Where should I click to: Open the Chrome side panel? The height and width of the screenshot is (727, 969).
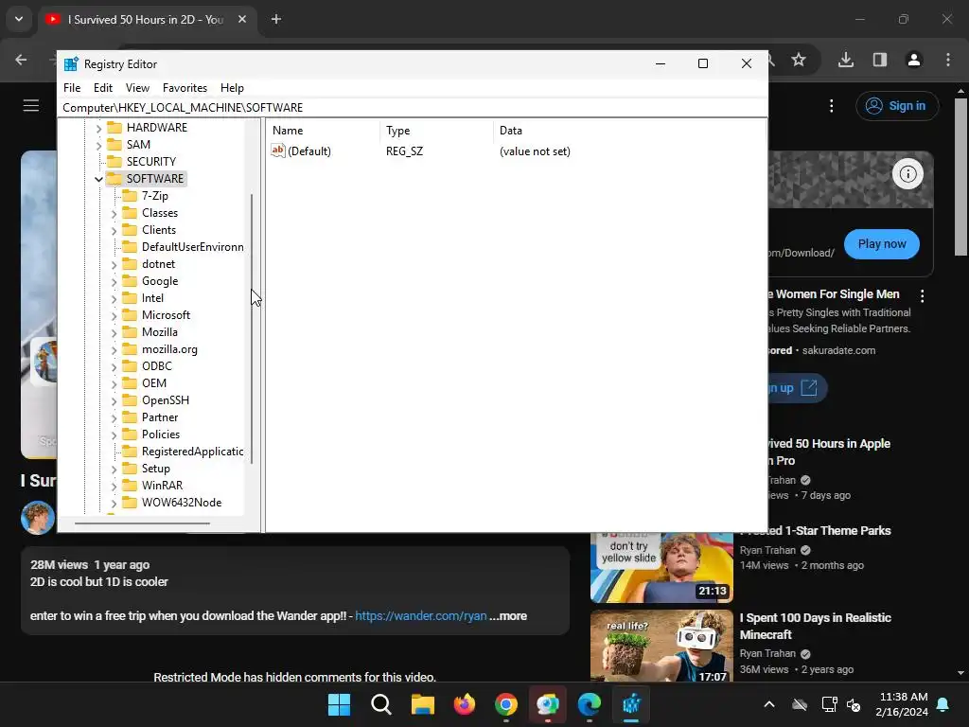[880, 60]
